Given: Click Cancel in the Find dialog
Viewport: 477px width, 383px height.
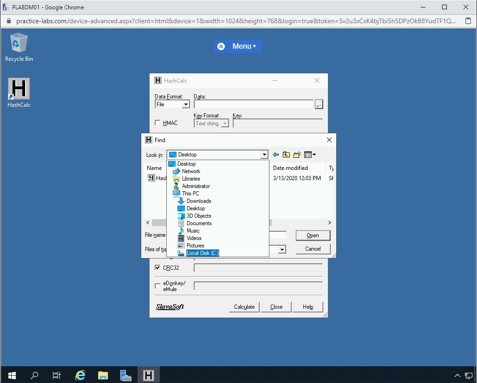Looking at the screenshot, I should pyautogui.click(x=313, y=249).
